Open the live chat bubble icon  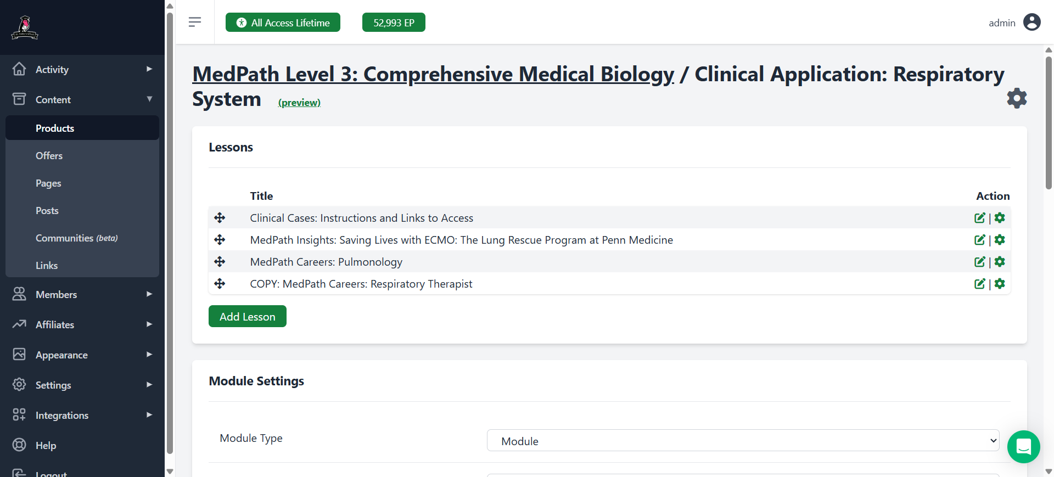1023,447
